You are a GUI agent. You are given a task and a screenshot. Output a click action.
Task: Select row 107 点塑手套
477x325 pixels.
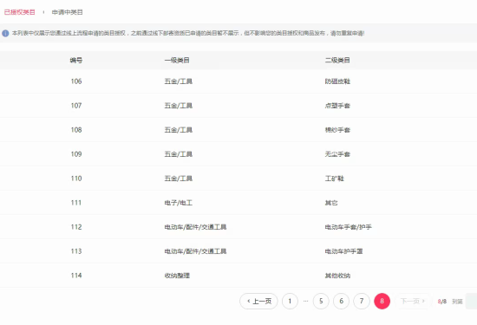click(238, 106)
